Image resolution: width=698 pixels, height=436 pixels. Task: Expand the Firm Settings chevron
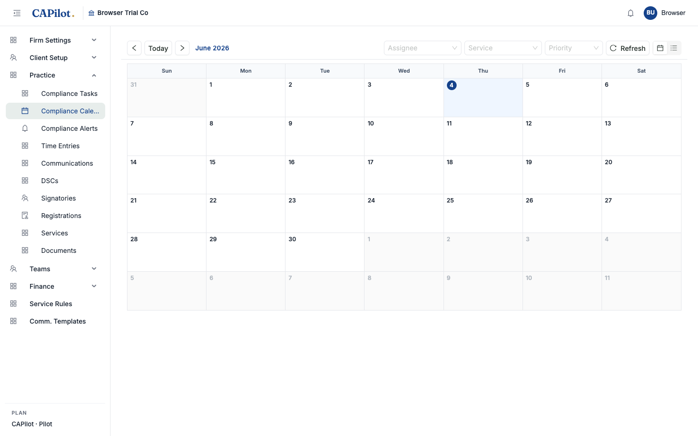coord(94,40)
